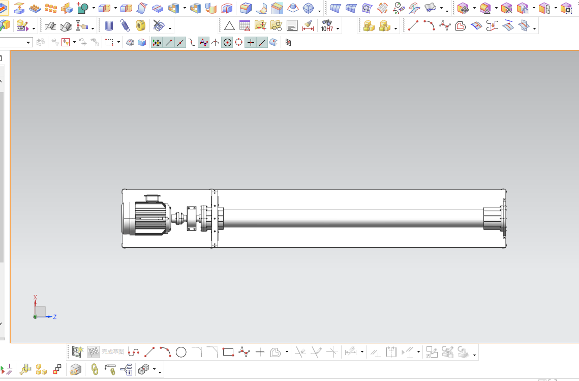Open the curve toolbar overflow dropdown
The width and height of the screenshot is (579, 381).
pyautogui.click(x=534, y=28)
